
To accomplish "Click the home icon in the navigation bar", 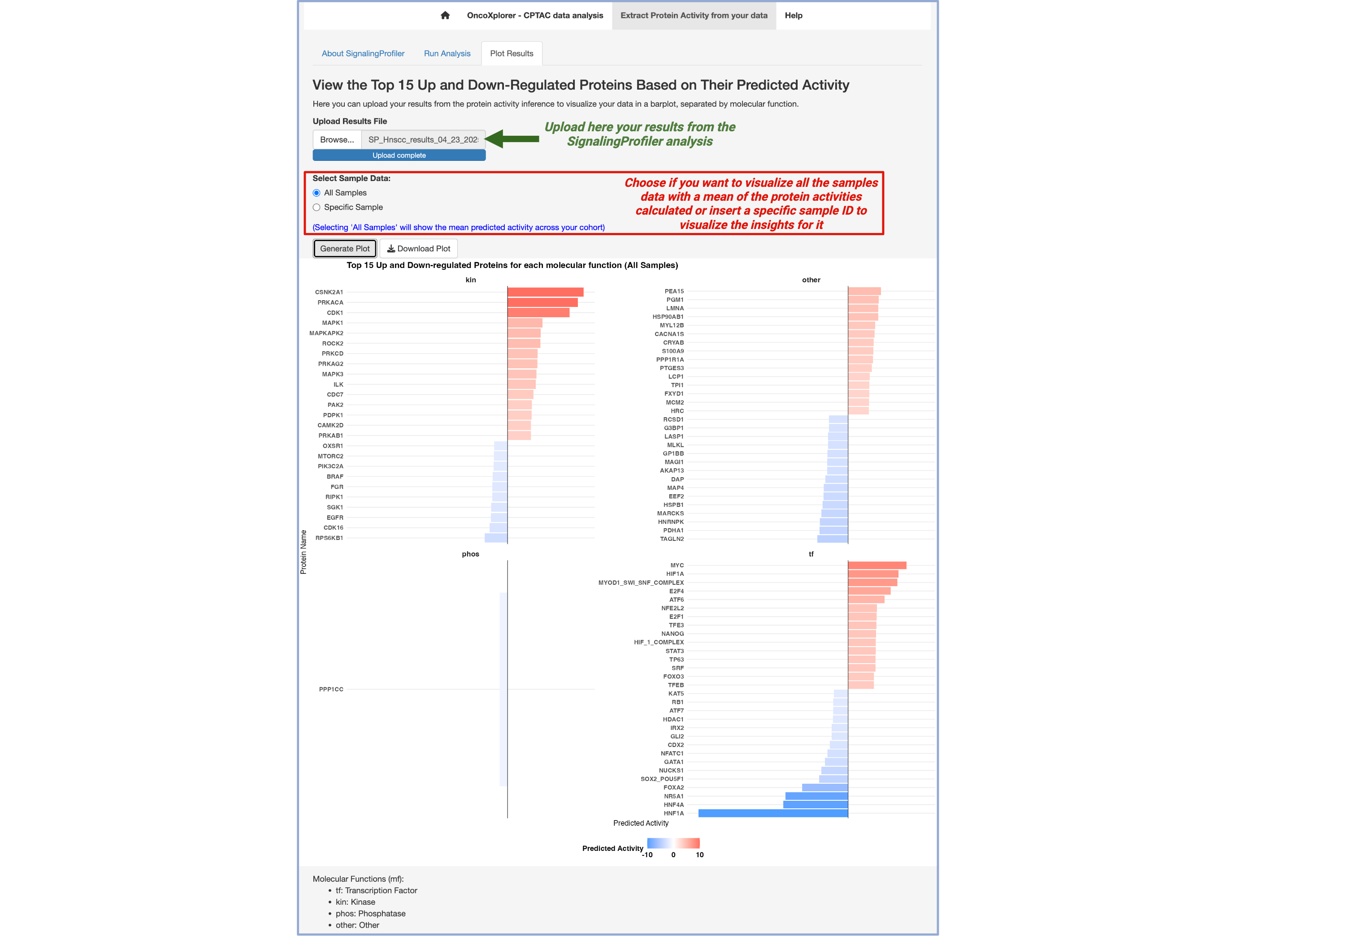I will (x=445, y=16).
